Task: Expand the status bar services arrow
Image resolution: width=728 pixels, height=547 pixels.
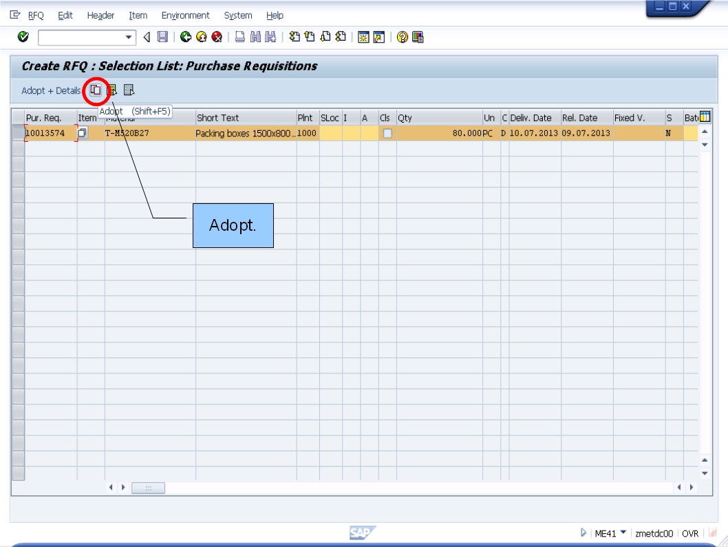Action: [584, 534]
